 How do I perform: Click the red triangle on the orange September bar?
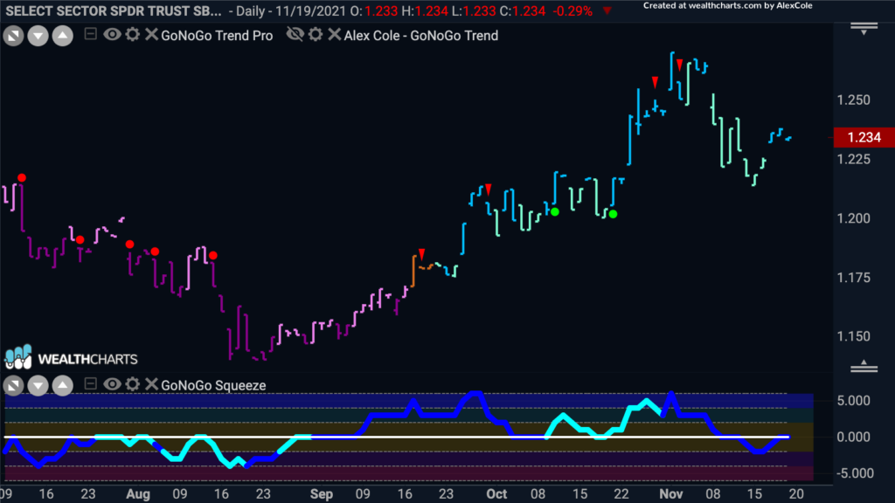(421, 253)
